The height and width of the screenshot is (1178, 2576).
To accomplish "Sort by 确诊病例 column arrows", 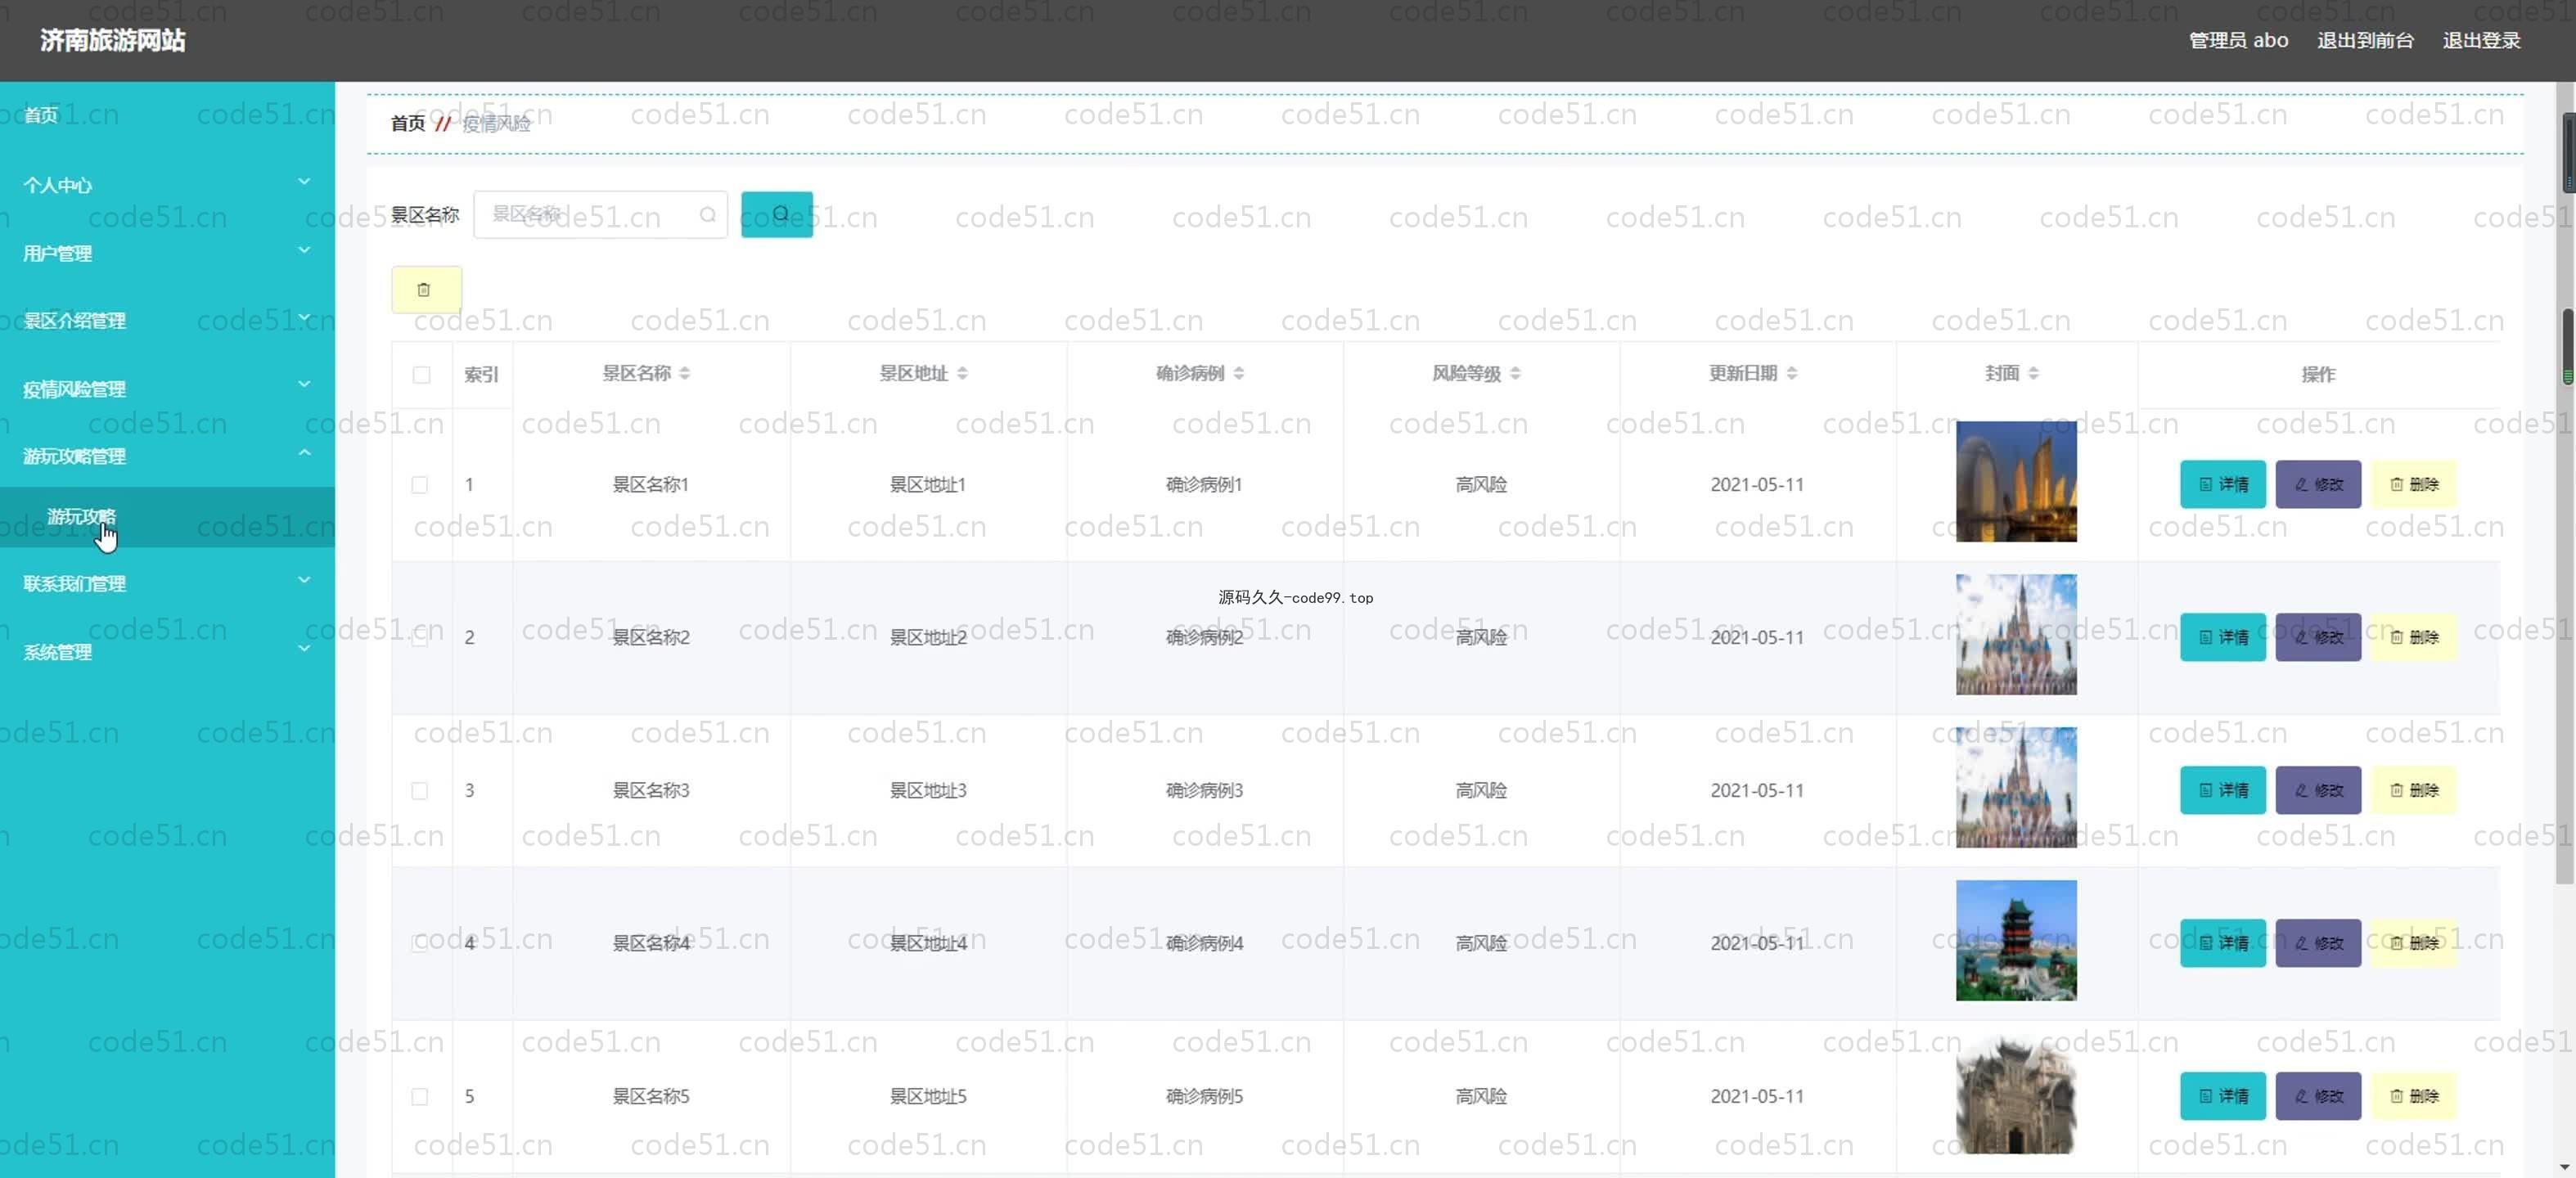I will [x=1239, y=373].
